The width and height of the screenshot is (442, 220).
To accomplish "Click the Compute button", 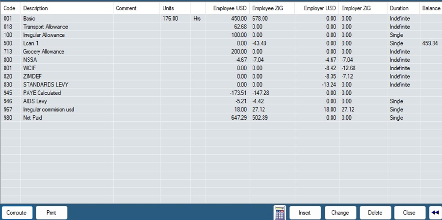I will click(x=17, y=213).
